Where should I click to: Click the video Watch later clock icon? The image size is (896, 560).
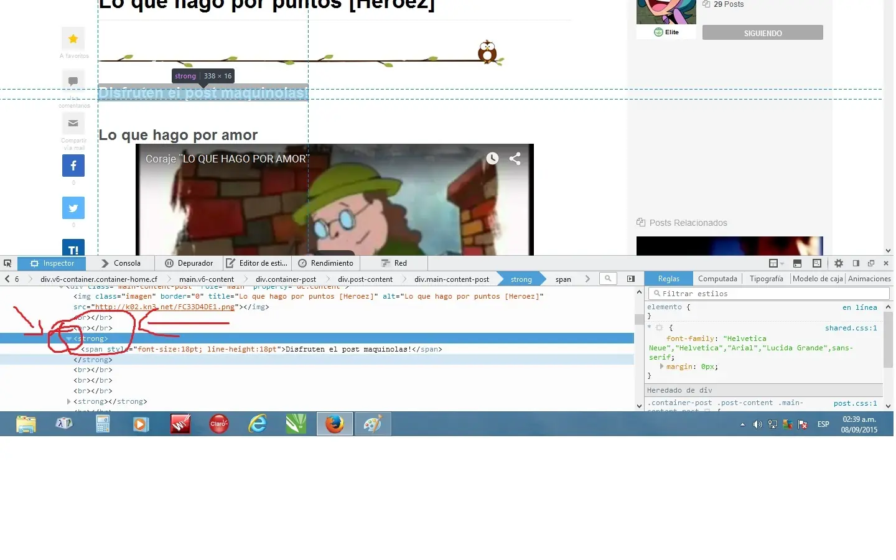[x=492, y=158]
